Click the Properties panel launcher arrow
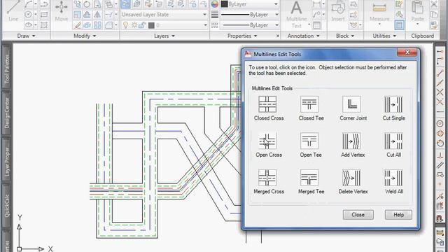This screenshot has height=252, width=448. [277, 36]
